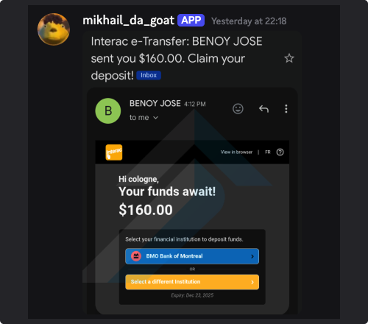Click chevron on BMO Bank of Montreal

tap(252, 256)
